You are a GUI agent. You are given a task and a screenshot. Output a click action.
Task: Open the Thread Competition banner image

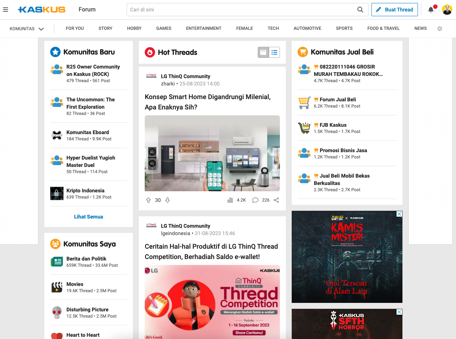click(212, 302)
